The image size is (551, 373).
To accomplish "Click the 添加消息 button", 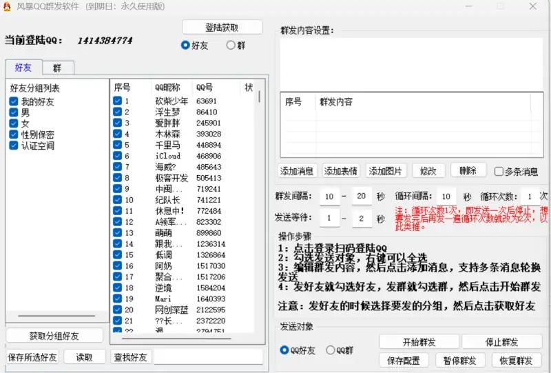I will pyautogui.click(x=297, y=171).
